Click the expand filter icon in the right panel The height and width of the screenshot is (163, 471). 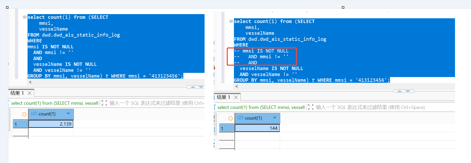pos(311,107)
